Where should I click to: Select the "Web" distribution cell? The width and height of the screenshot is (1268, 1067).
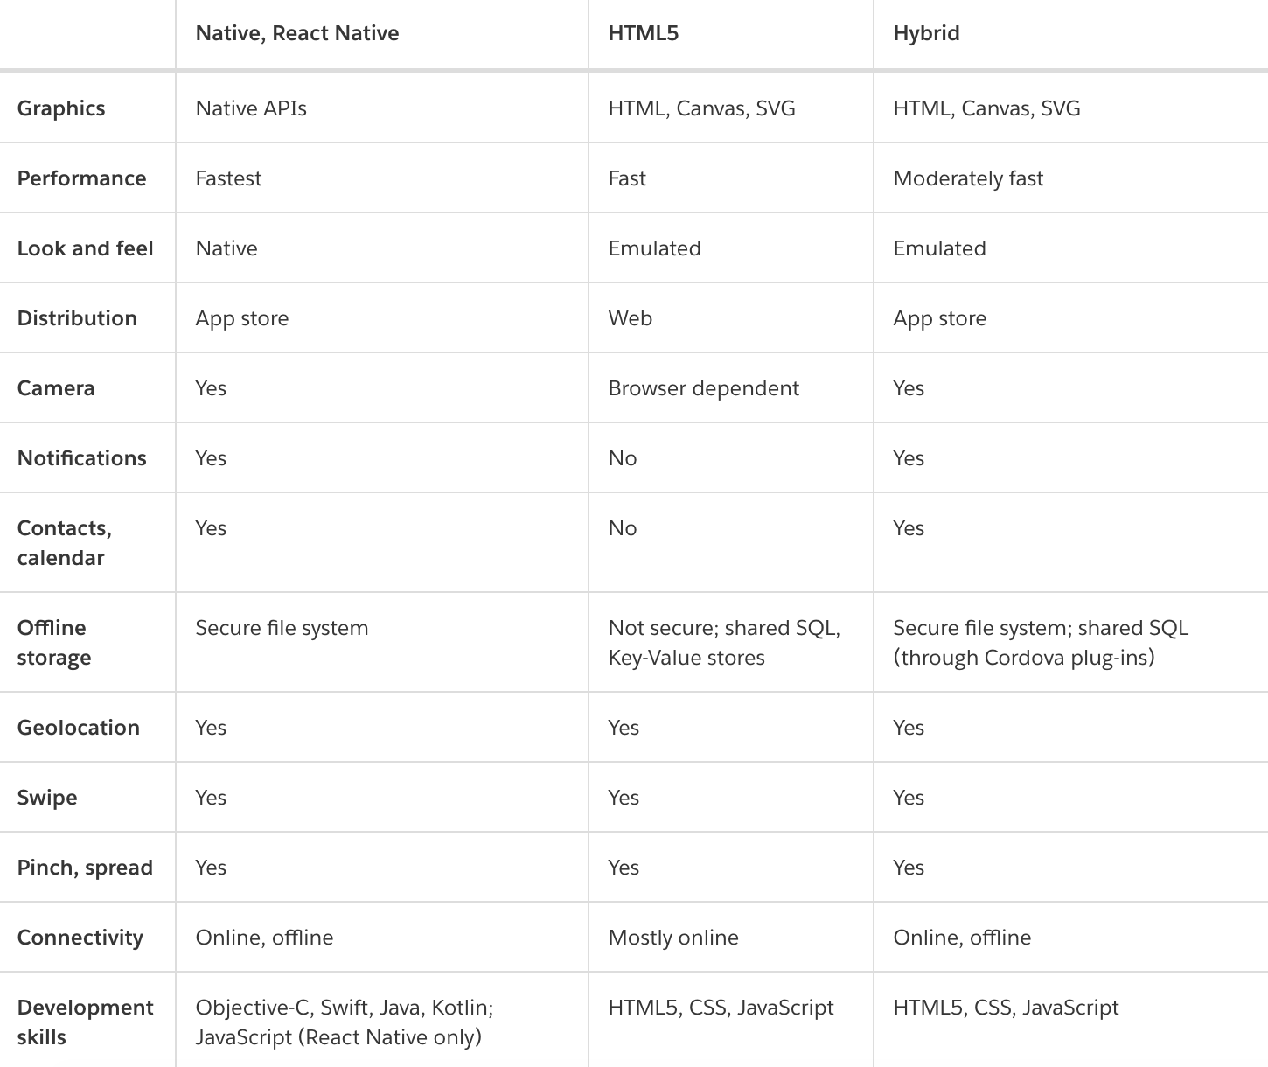pyautogui.click(x=630, y=318)
